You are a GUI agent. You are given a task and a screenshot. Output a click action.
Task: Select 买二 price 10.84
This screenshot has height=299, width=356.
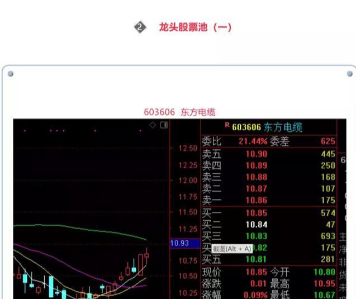point(257,225)
